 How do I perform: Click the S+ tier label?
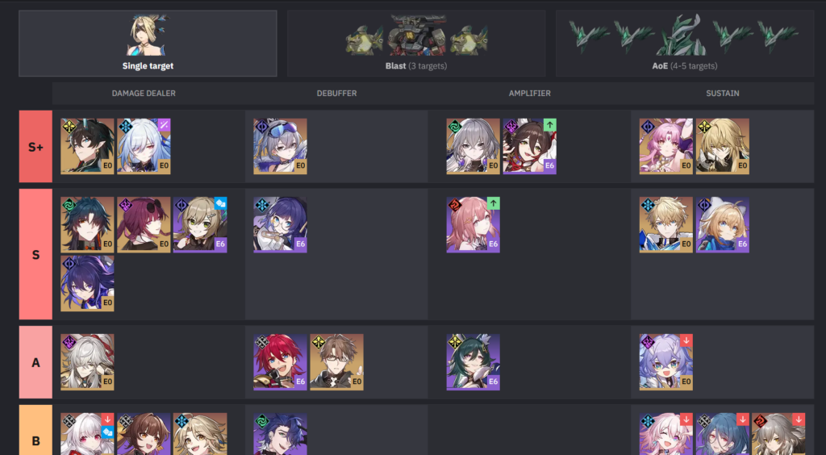tap(35, 146)
